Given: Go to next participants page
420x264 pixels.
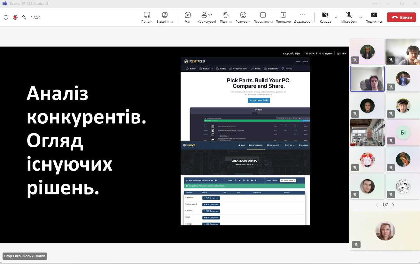Looking at the screenshot, I should [x=393, y=205].
